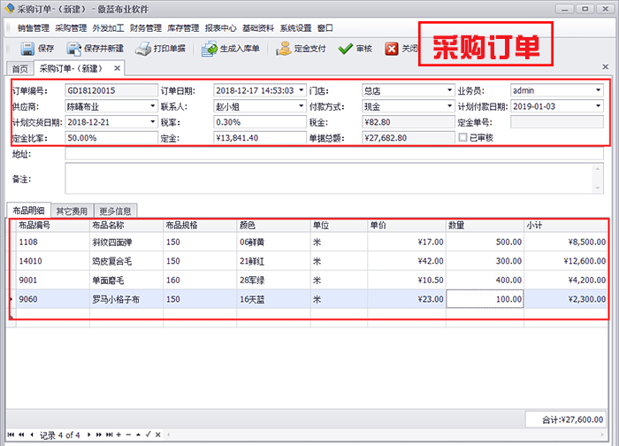
Task: Click the 审核 green checkmark icon
Action: tap(345, 49)
